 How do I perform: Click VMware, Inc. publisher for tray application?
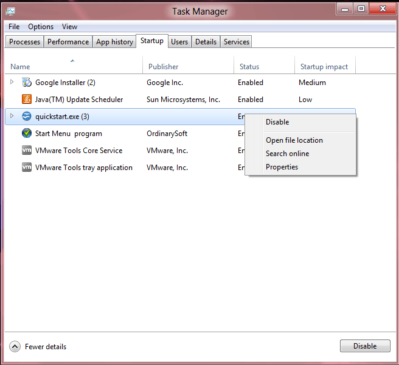pyautogui.click(x=167, y=168)
